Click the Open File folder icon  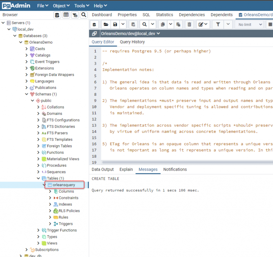pos(106,25)
